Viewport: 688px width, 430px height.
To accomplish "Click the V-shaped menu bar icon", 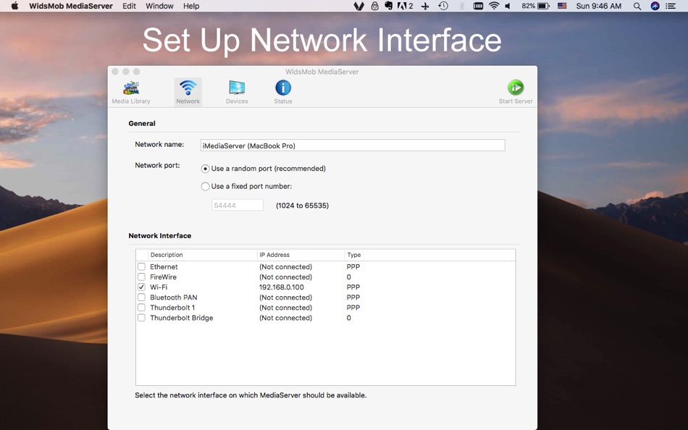I will click(x=359, y=6).
